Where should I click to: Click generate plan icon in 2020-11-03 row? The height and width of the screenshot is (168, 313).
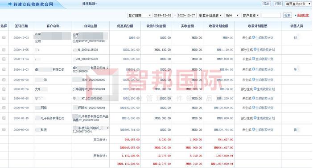tap(254, 69)
